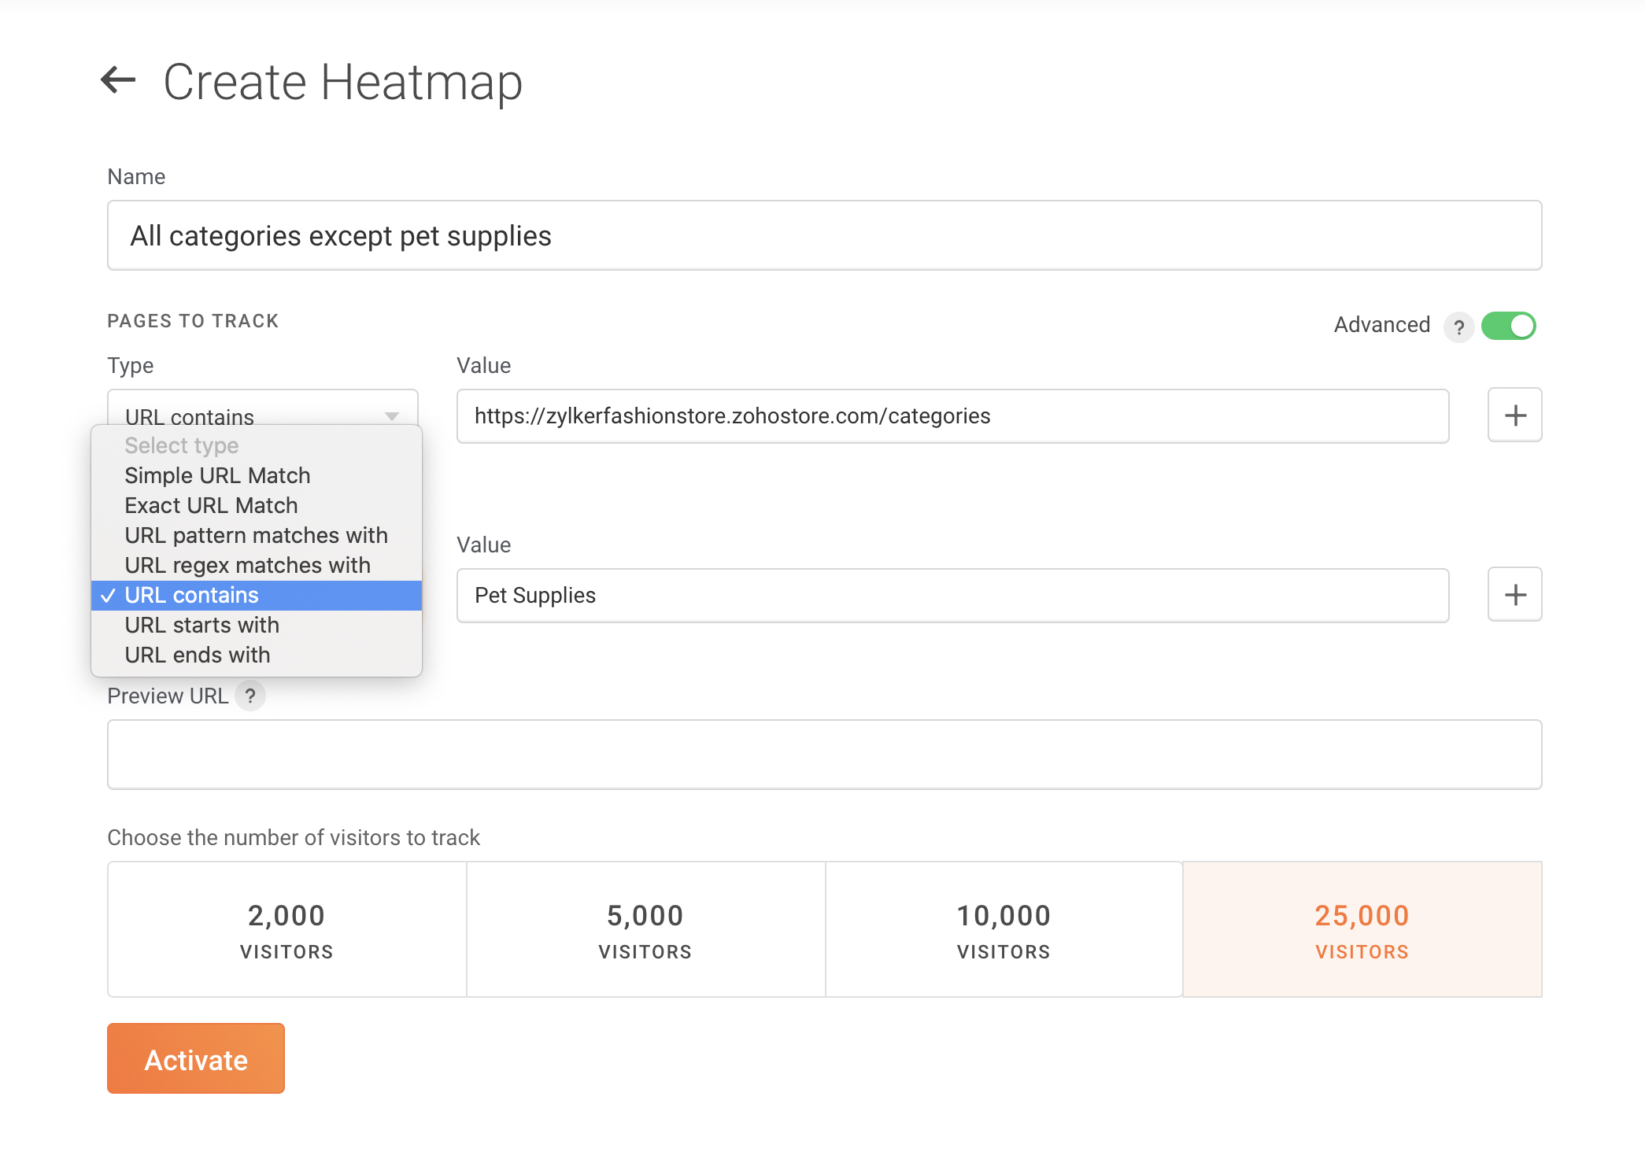The height and width of the screenshot is (1174, 1645).
Task: Turn off the Advanced toggle switch
Action: point(1508,326)
